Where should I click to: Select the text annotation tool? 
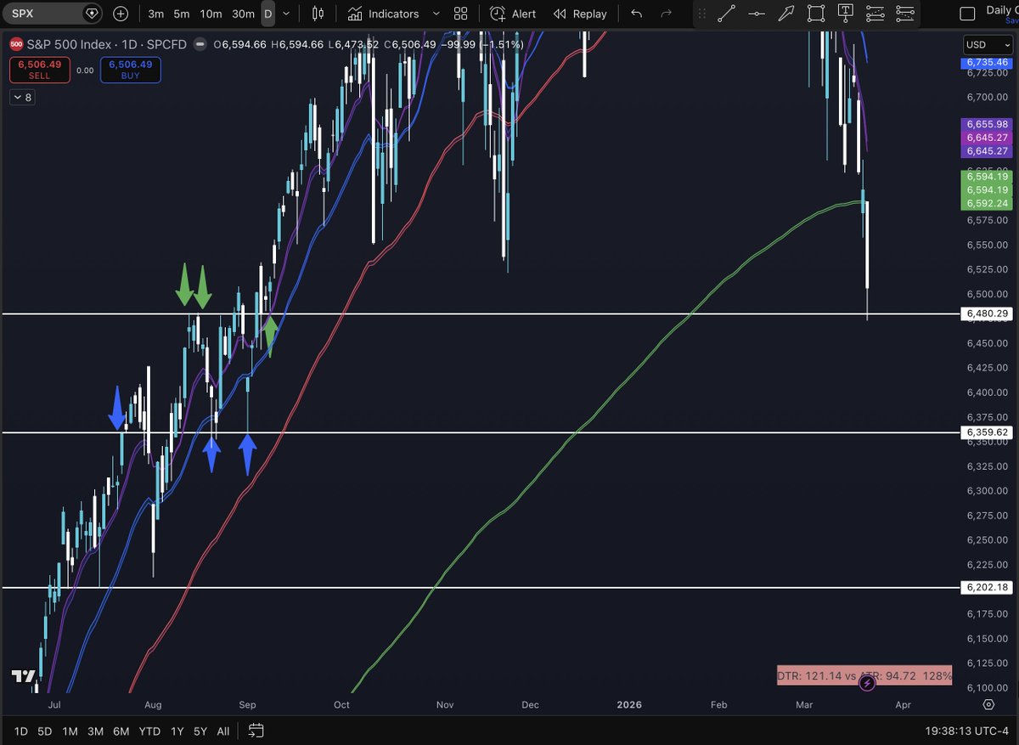click(845, 14)
